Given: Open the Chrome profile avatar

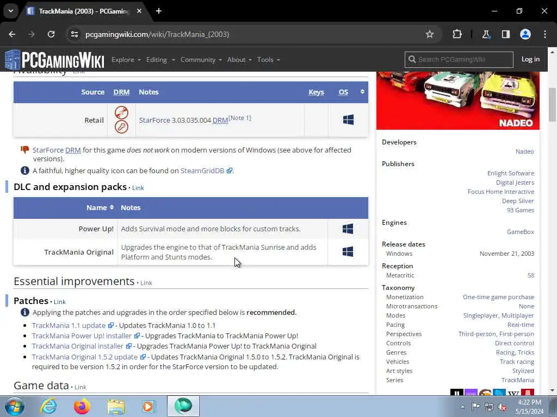Looking at the screenshot, I should (x=525, y=34).
